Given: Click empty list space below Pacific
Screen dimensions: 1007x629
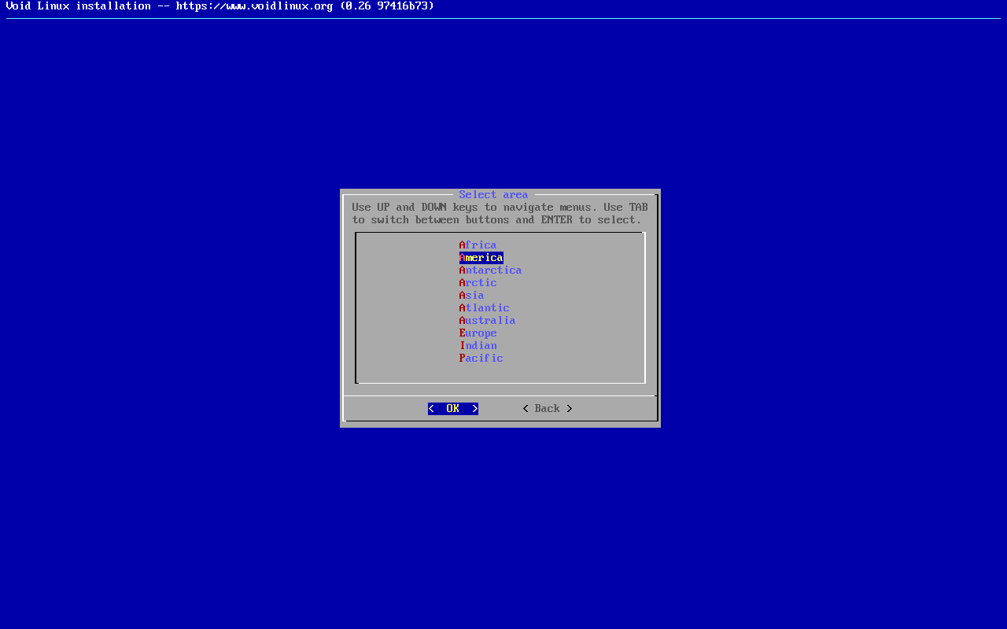Looking at the screenshot, I should click(x=500, y=373).
